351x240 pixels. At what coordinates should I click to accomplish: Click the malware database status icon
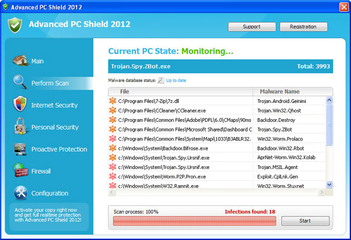click(161, 80)
